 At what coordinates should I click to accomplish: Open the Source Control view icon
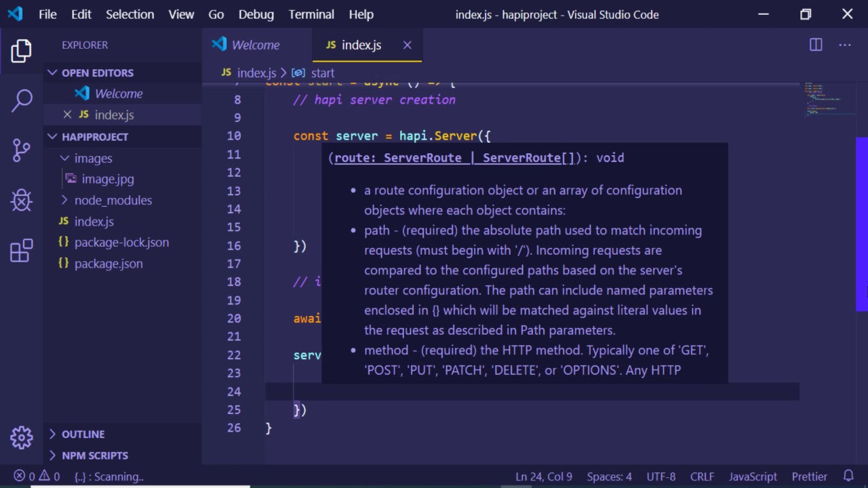click(x=21, y=150)
